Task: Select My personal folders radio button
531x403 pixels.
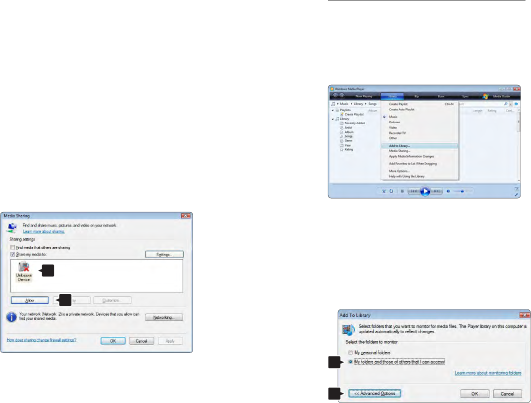Action: pyautogui.click(x=351, y=352)
